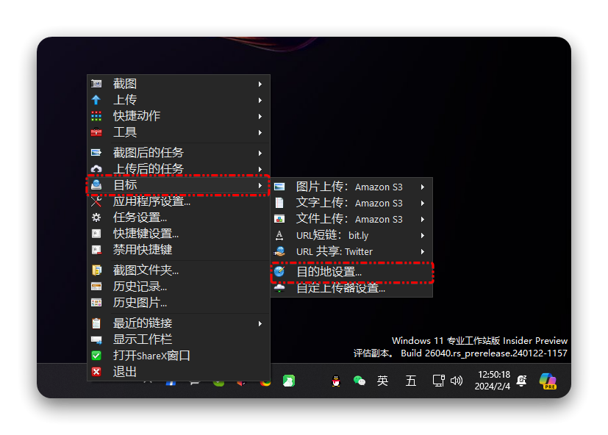Click the icon beside 文件上传
Image resolution: width=608 pixels, height=435 pixels.
click(x=279, y=219)
